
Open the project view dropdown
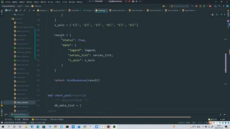(9, 10)
